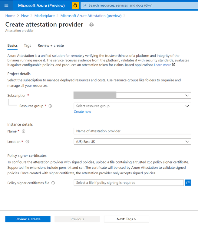Switch to the Tags tab
The width and height of the screenshot is (198, 227).
(x=28, y=45)
